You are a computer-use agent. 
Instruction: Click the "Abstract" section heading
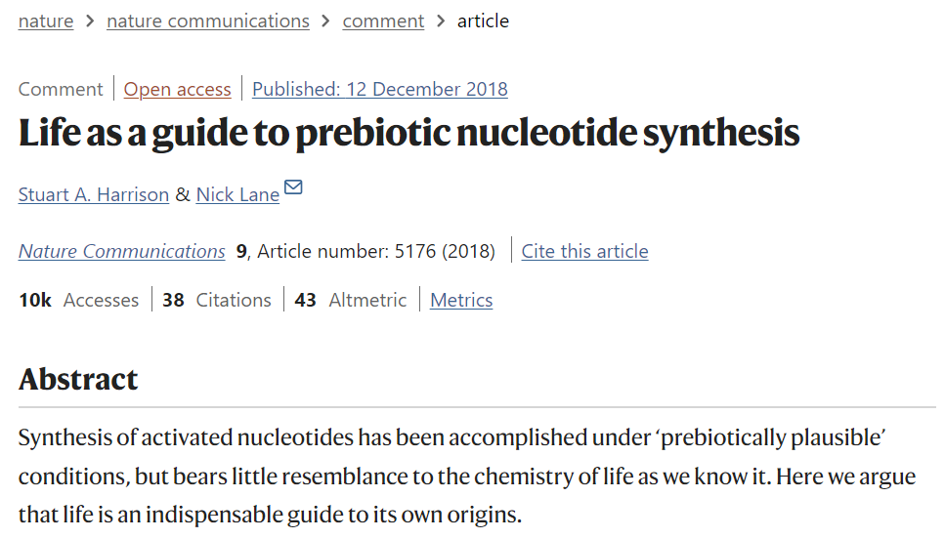[78, 379]
